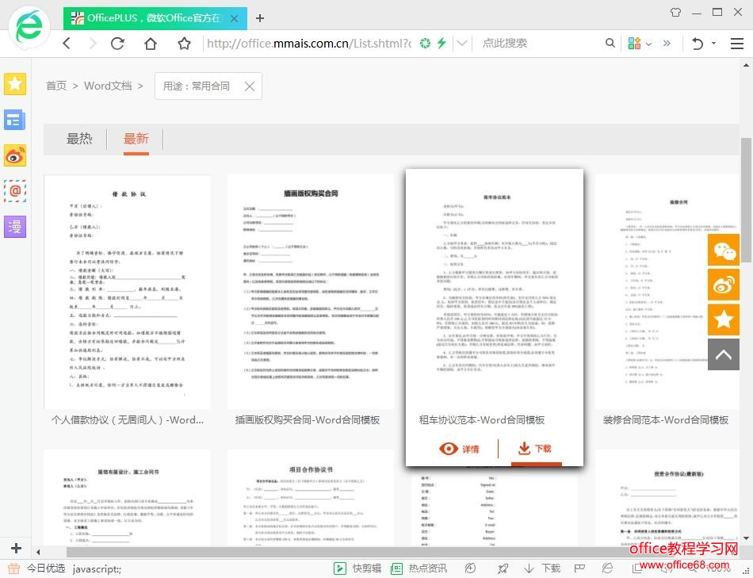Reload the current page
The height and width of the screenshot is (578, 753).
pos(117,44)
